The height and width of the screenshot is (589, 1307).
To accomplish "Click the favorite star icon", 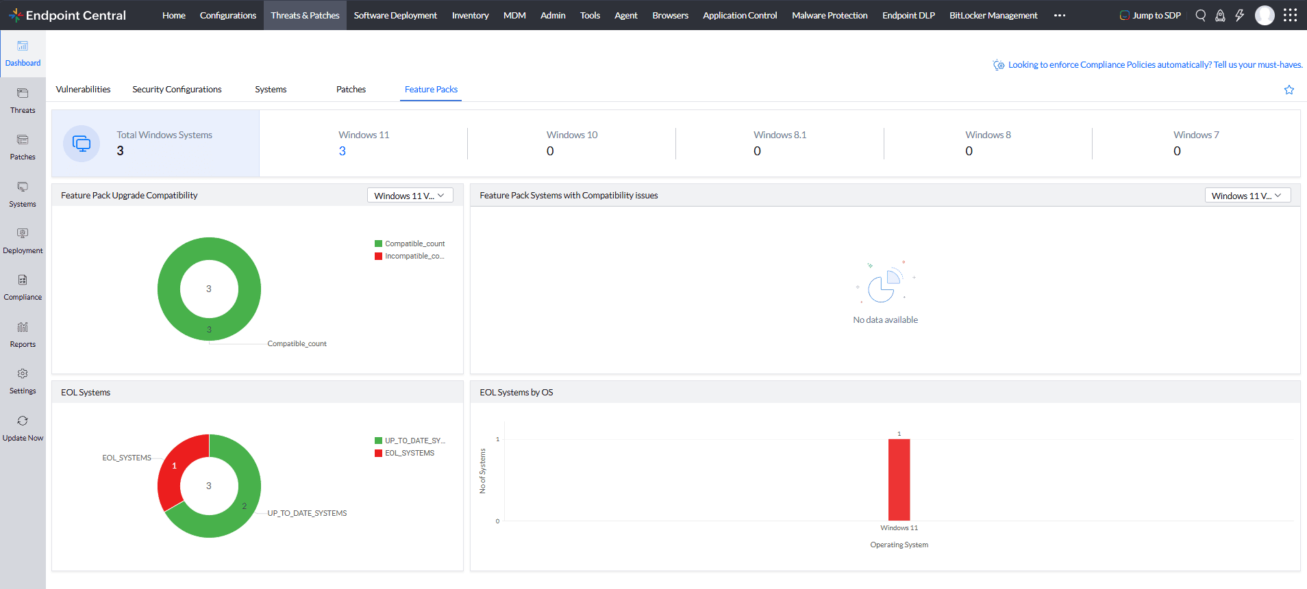I will coord(1289,90).
